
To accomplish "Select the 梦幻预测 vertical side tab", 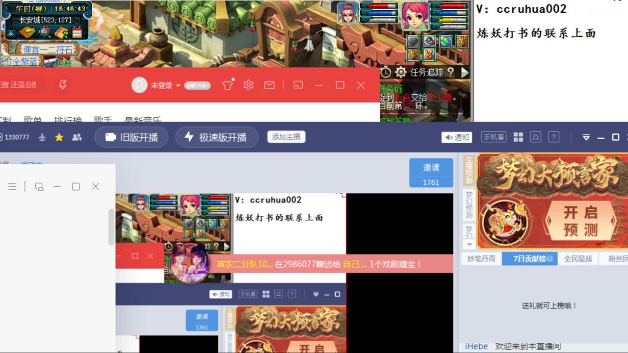I will [x=469, y=205].
